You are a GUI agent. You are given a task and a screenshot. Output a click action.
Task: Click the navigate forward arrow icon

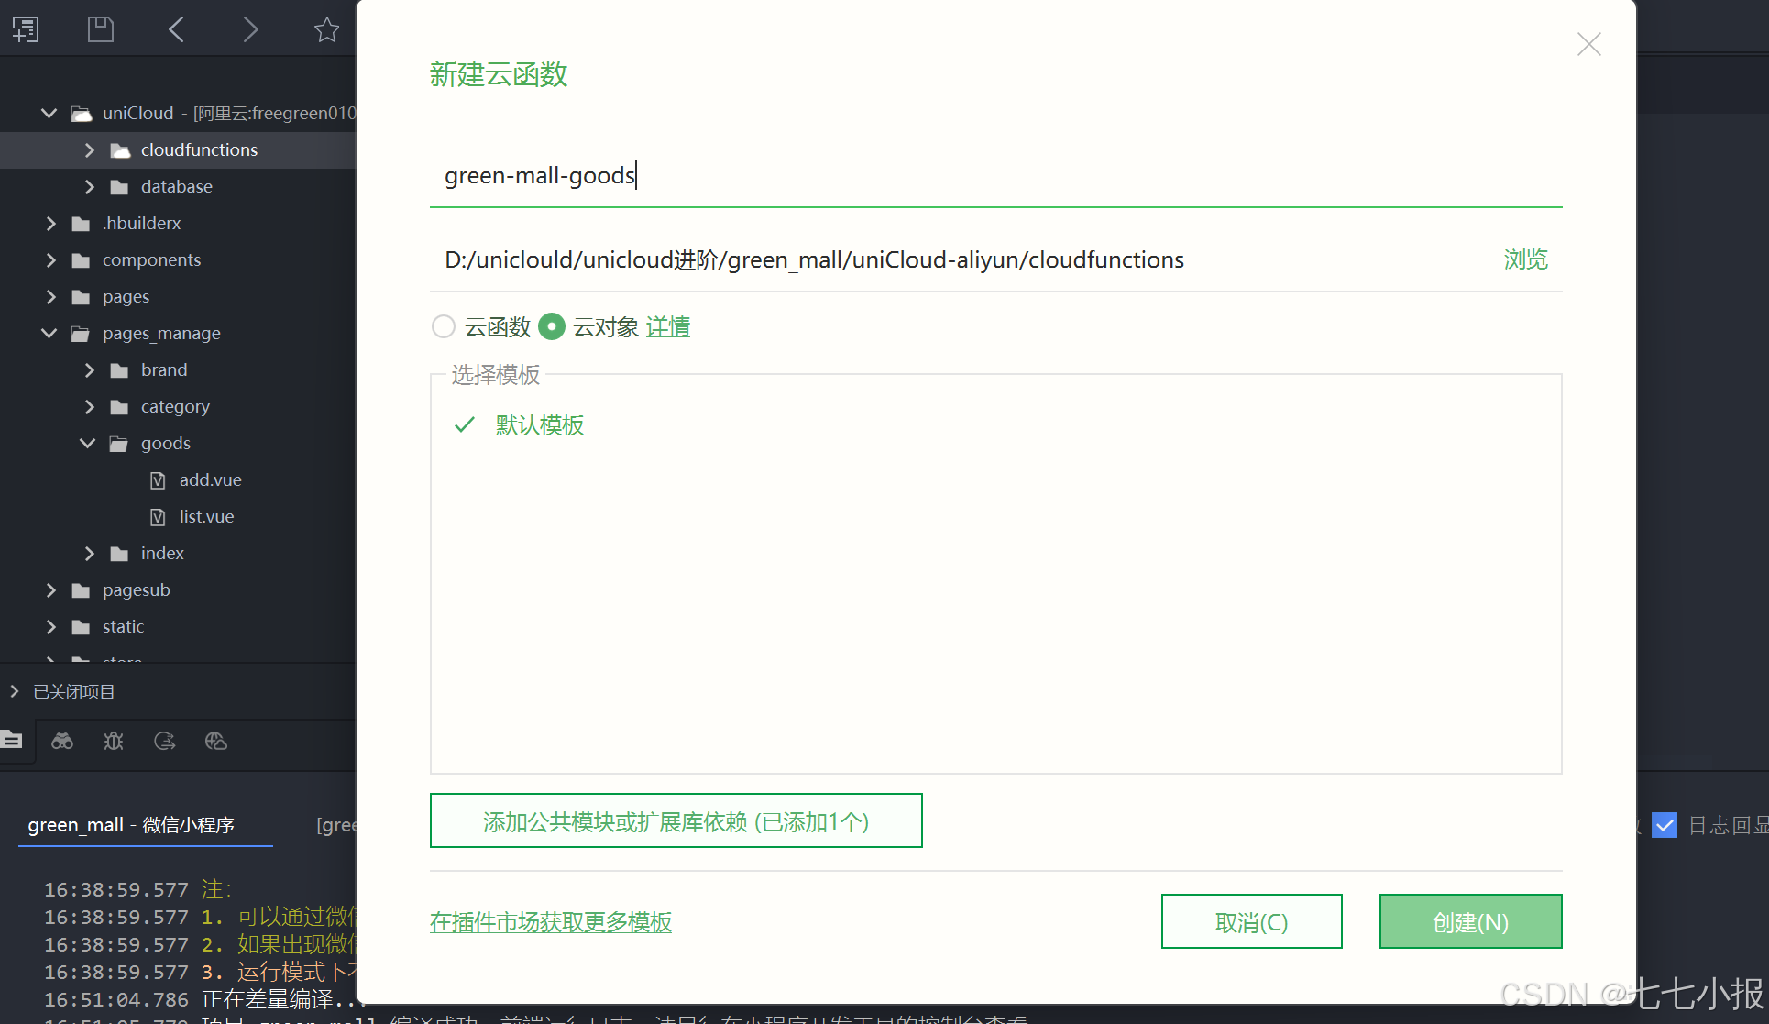[x=250, y=29]
